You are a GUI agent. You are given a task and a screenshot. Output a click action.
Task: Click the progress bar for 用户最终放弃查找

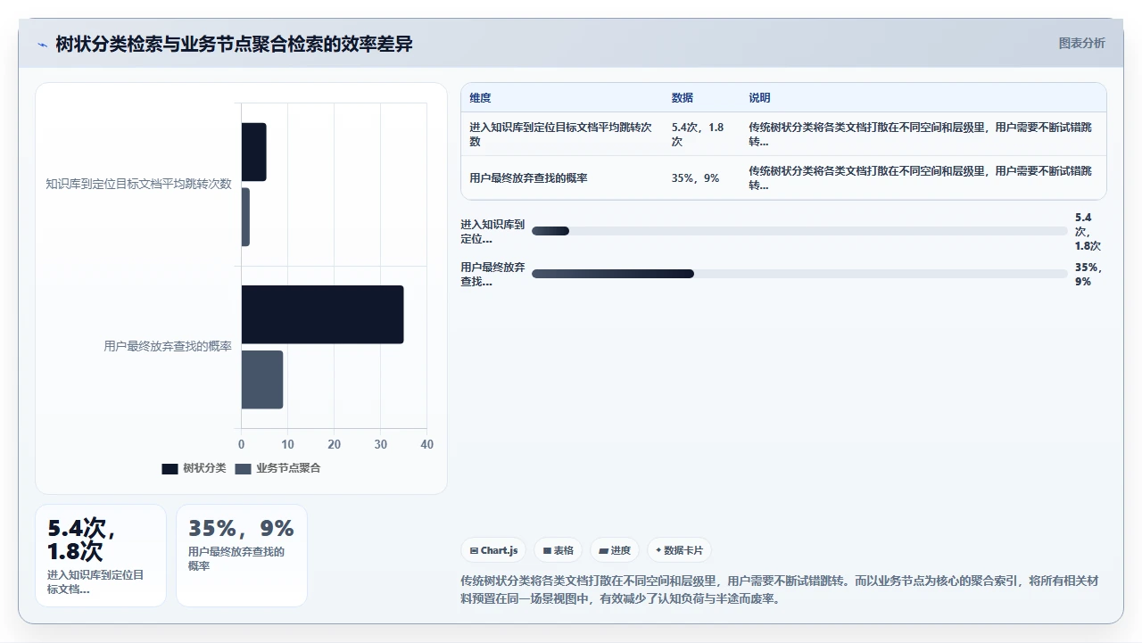pos(799,274)
